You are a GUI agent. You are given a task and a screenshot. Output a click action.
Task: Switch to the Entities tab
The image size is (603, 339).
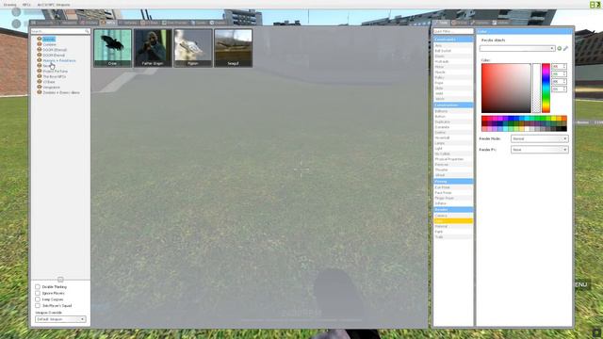[x=90, y=23]
